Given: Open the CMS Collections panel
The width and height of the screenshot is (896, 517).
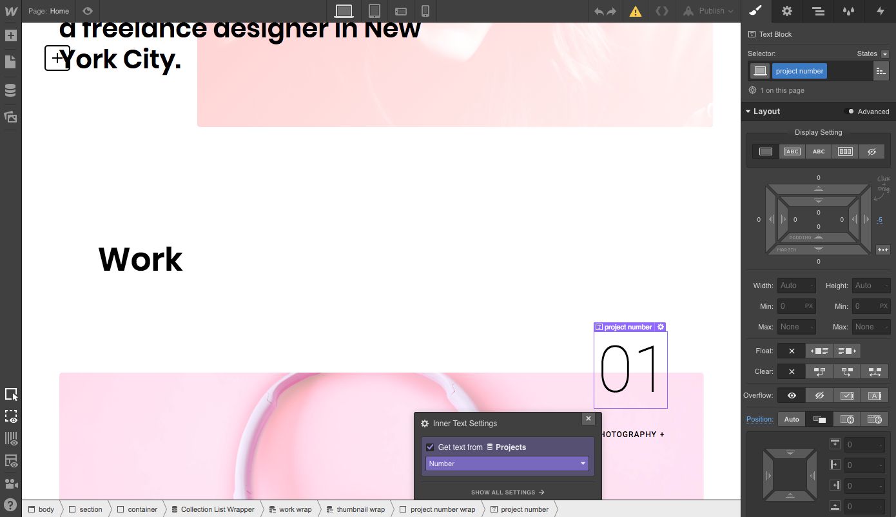Looking at the screenshot, I should click(10, 90).
